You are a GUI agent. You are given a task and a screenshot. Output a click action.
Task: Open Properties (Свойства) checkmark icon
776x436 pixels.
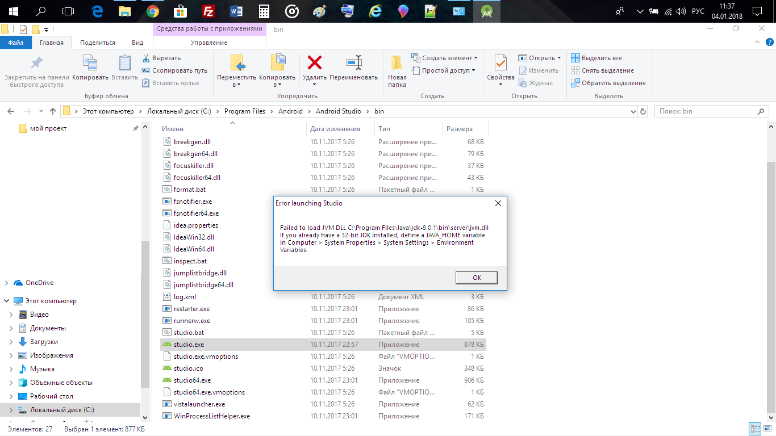(x=500, y=63)
